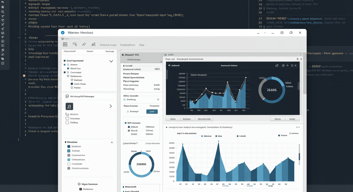Check the first empty checkbox under the X tile
353x192 pixels.
[x=67, y=118]
